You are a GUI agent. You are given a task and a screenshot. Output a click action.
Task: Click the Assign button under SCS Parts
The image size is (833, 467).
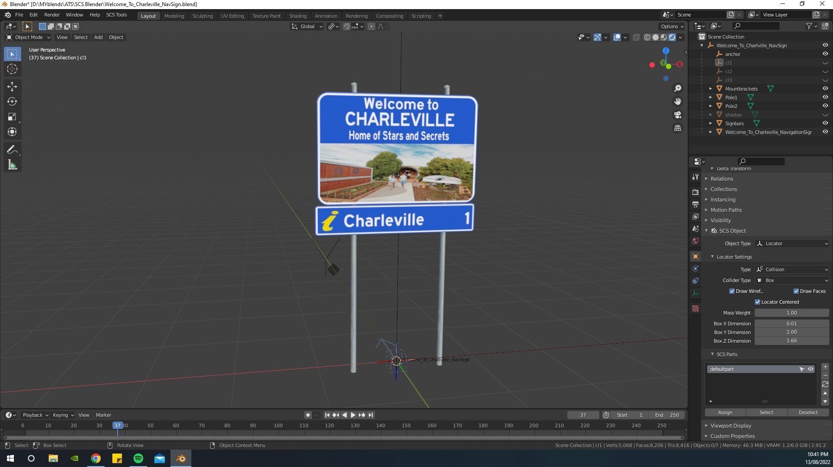(724, 412)
